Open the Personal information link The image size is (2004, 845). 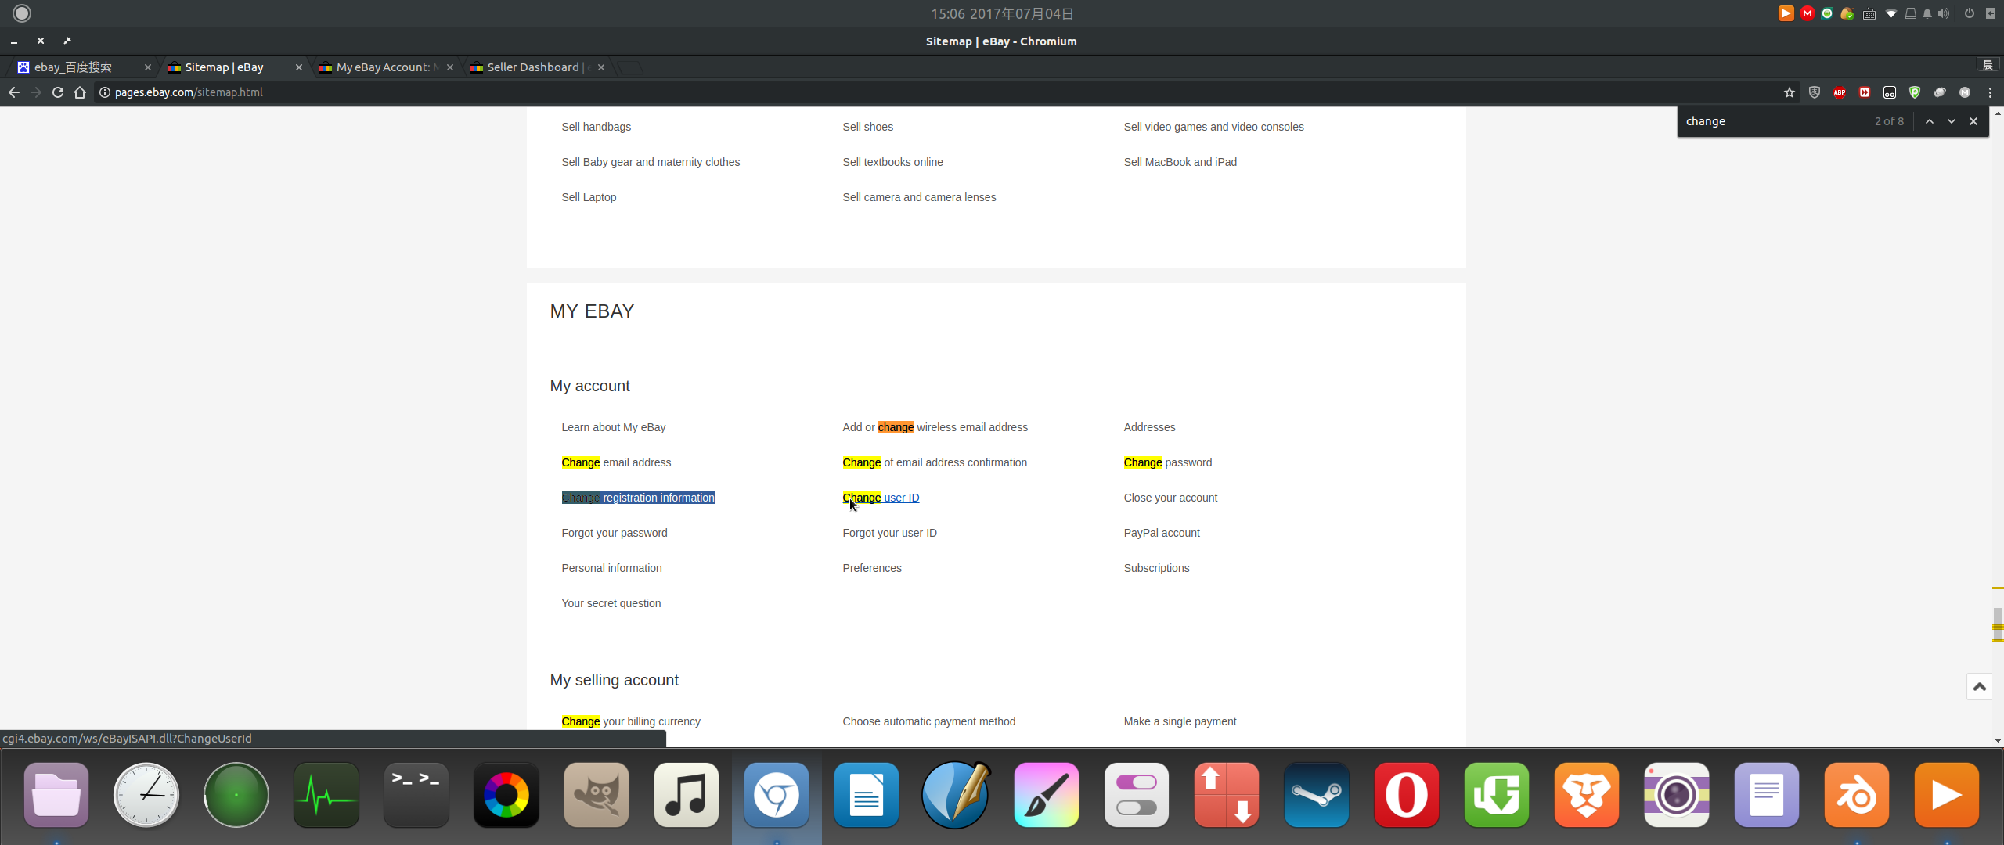611,568
